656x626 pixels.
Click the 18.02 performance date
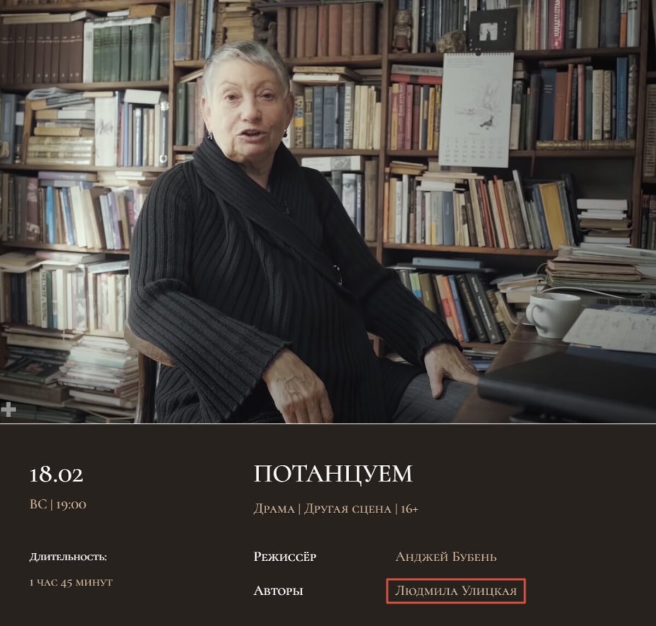pos(56,474)
